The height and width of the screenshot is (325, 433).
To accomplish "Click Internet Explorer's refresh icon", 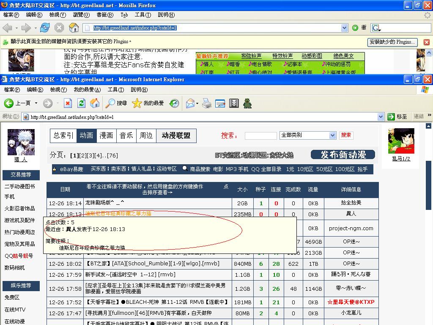I will (81, 103).
